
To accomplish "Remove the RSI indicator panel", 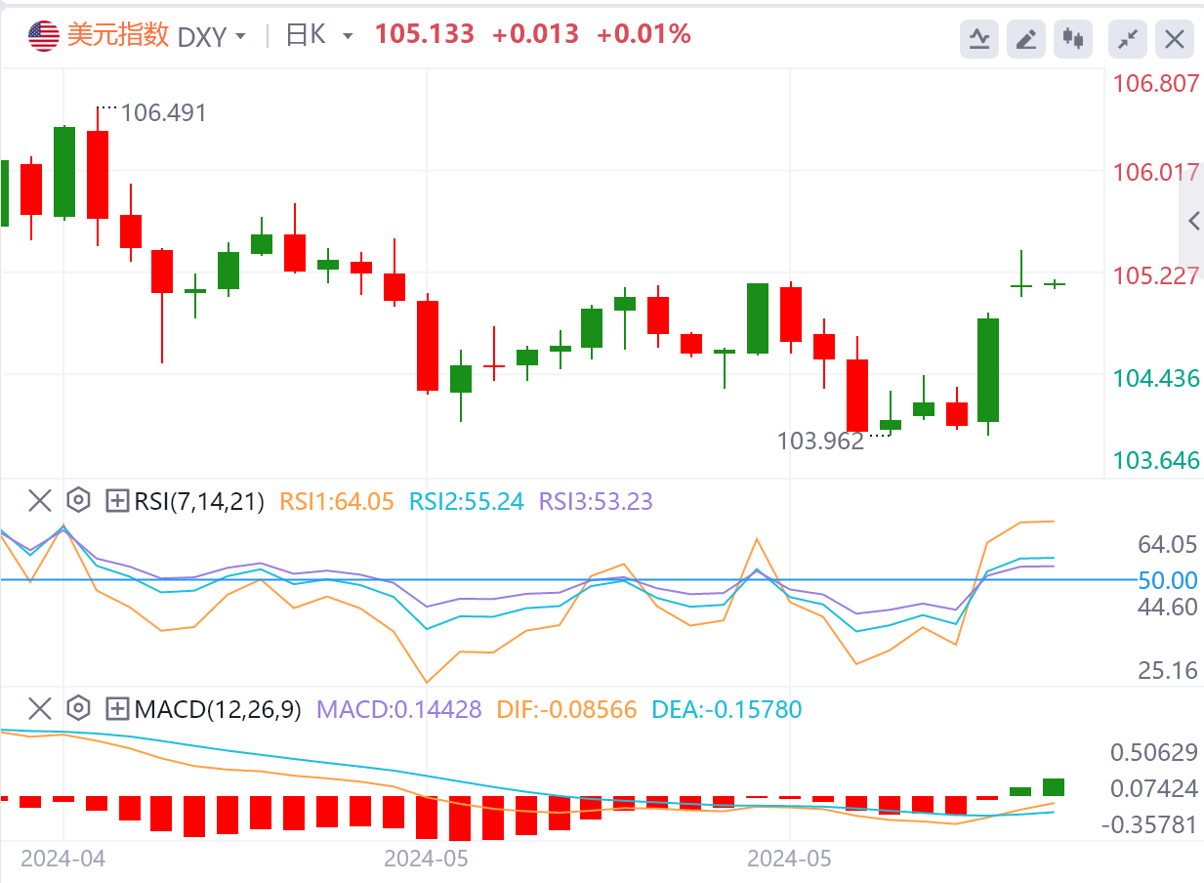I will pos(39,501).
